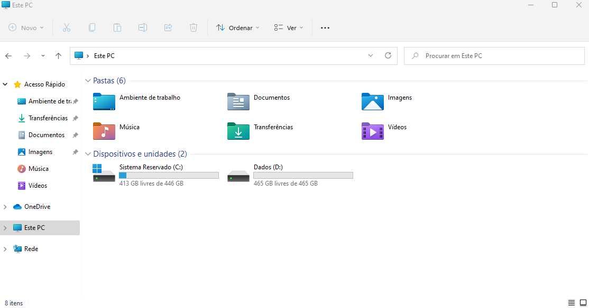Click the Este PC breadcrumb in address bar
Screen dimensions: 589x308
(104, 55)
